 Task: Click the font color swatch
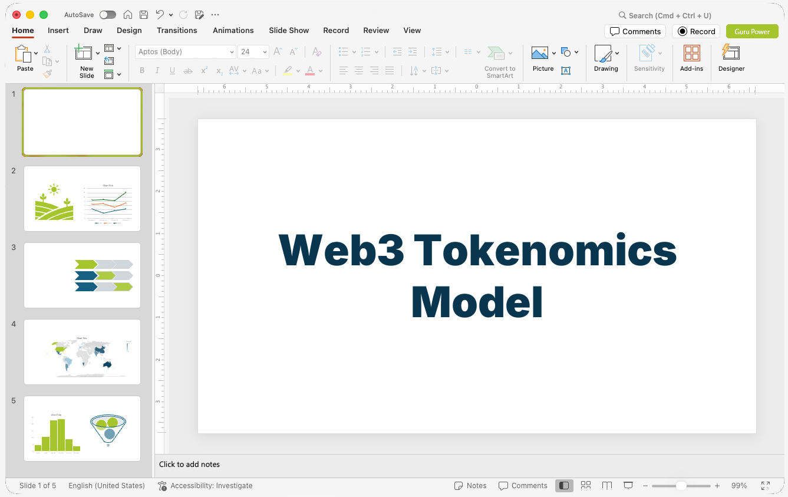coord(310,71)
